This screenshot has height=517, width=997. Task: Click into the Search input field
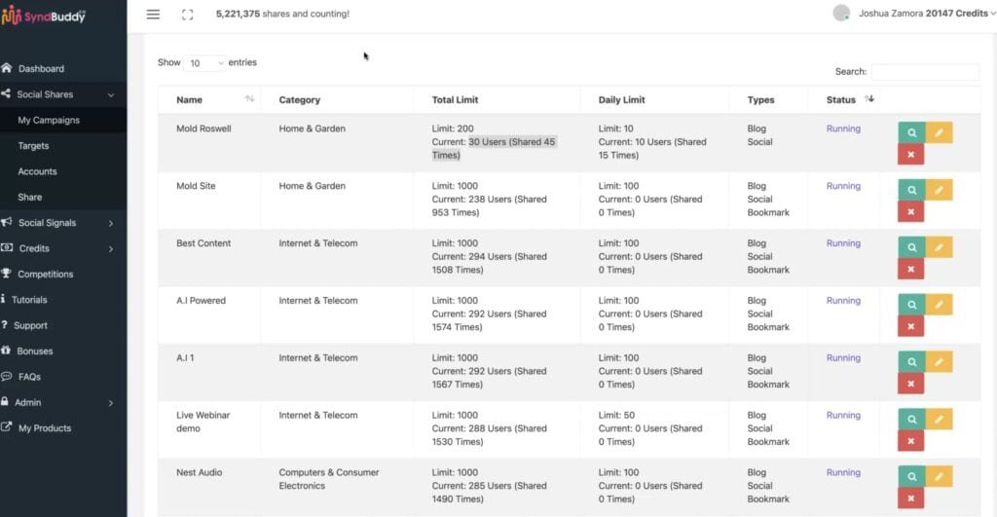tap(924, 72)
